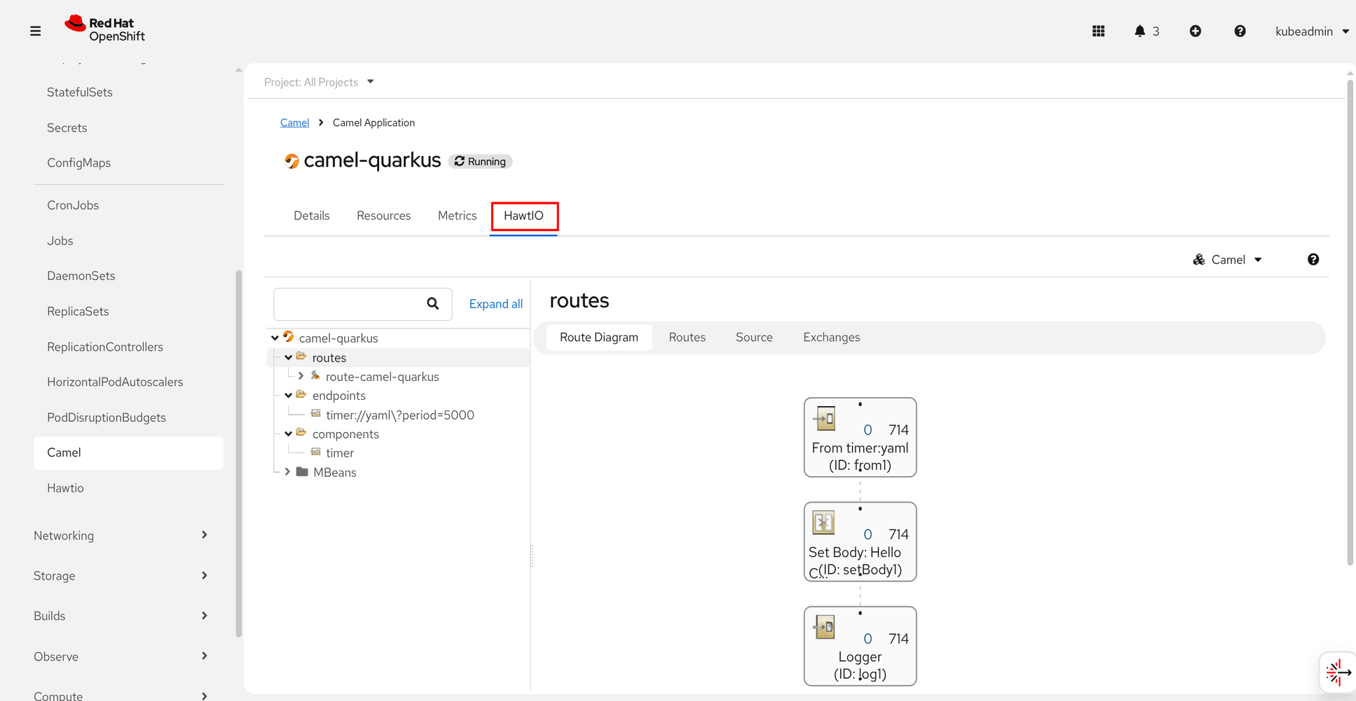Switch to the Metrics tab
This screenshot has width=1356, height=701.
457,216
